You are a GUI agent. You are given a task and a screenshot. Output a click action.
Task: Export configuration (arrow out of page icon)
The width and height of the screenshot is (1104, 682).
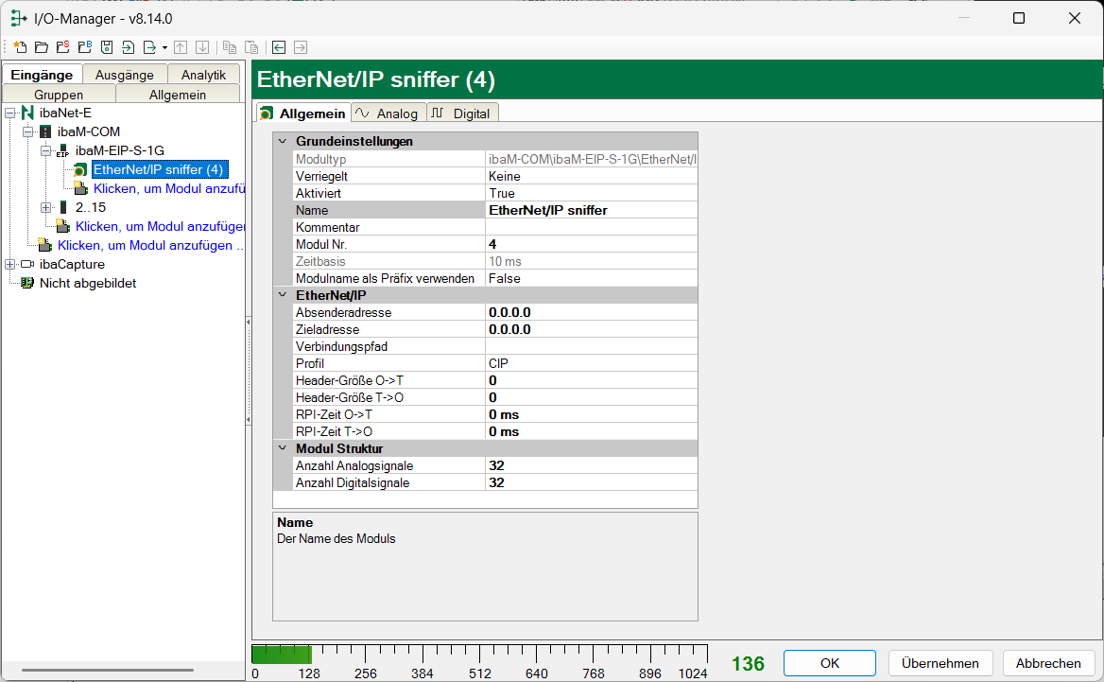coord(149,47)
